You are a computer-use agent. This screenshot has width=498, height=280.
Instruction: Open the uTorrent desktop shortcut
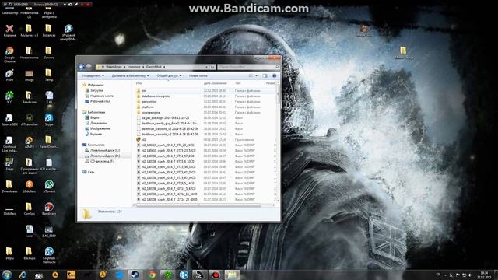pos(49,187)
